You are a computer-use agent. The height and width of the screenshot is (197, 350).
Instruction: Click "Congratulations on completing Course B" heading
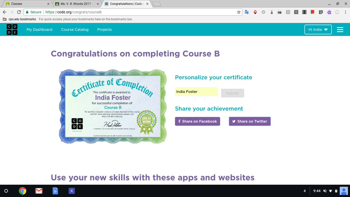(135, 54)
